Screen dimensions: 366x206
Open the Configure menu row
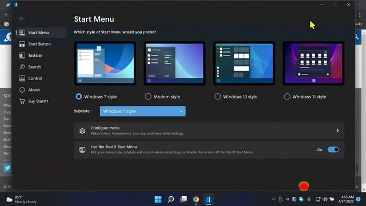point(209,130)
